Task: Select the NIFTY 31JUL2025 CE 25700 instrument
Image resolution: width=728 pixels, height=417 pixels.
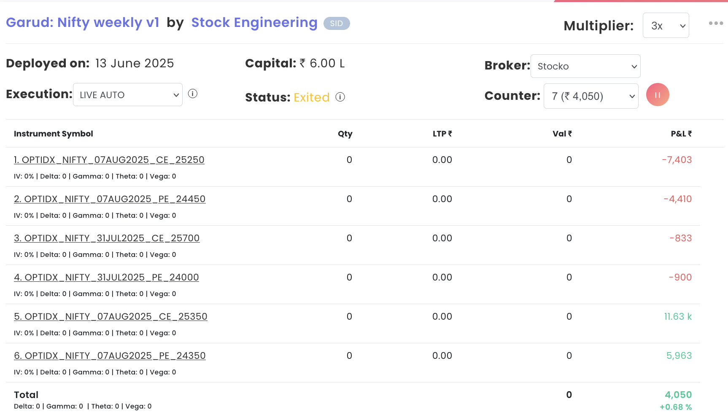Action: 107,238
